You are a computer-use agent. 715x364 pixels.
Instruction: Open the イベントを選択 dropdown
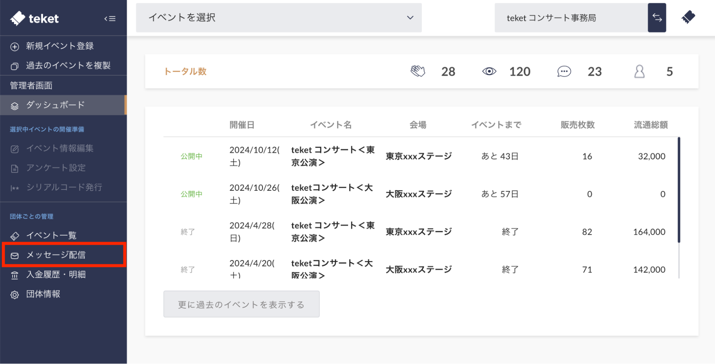(279, 18)
